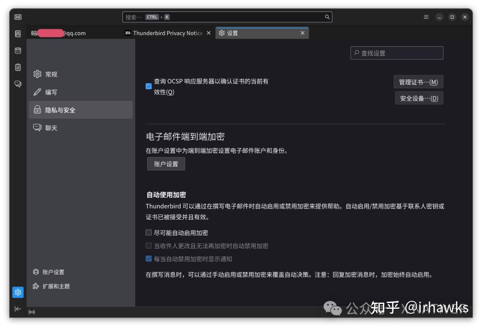Click the 扩展和主题 puzzle-piece icon
Screen dimensions: 482x328
point(35,287)
